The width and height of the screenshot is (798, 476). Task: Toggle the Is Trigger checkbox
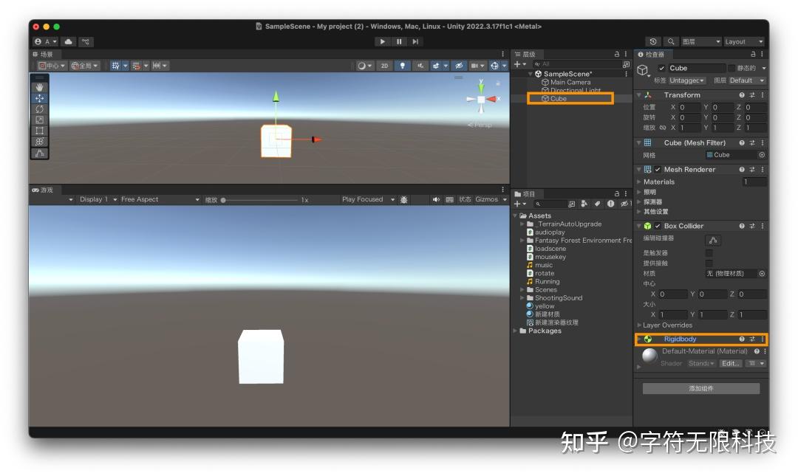coord(709,252)
